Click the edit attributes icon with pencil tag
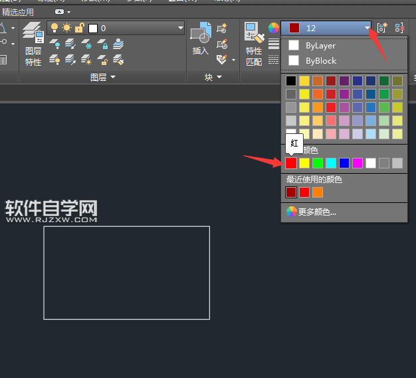416x378 pixels. [222, 60]
